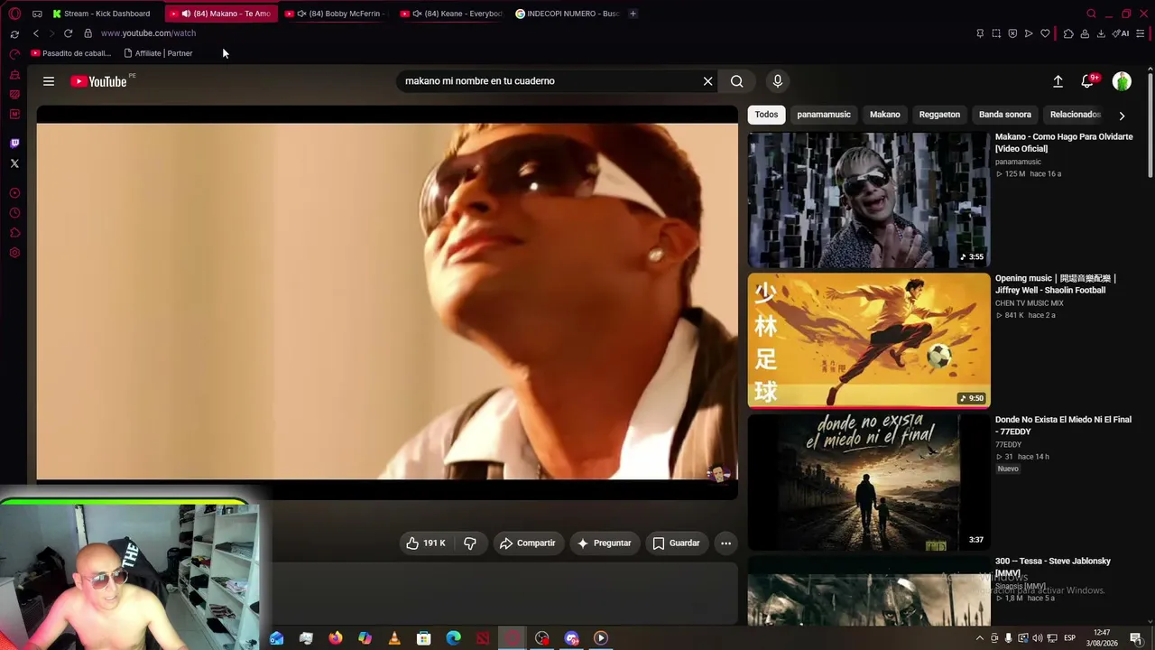The height and width of the screenshot is (650, 1155).
Task: Open the browser easy setup sliders icon
Action: 1141,33
